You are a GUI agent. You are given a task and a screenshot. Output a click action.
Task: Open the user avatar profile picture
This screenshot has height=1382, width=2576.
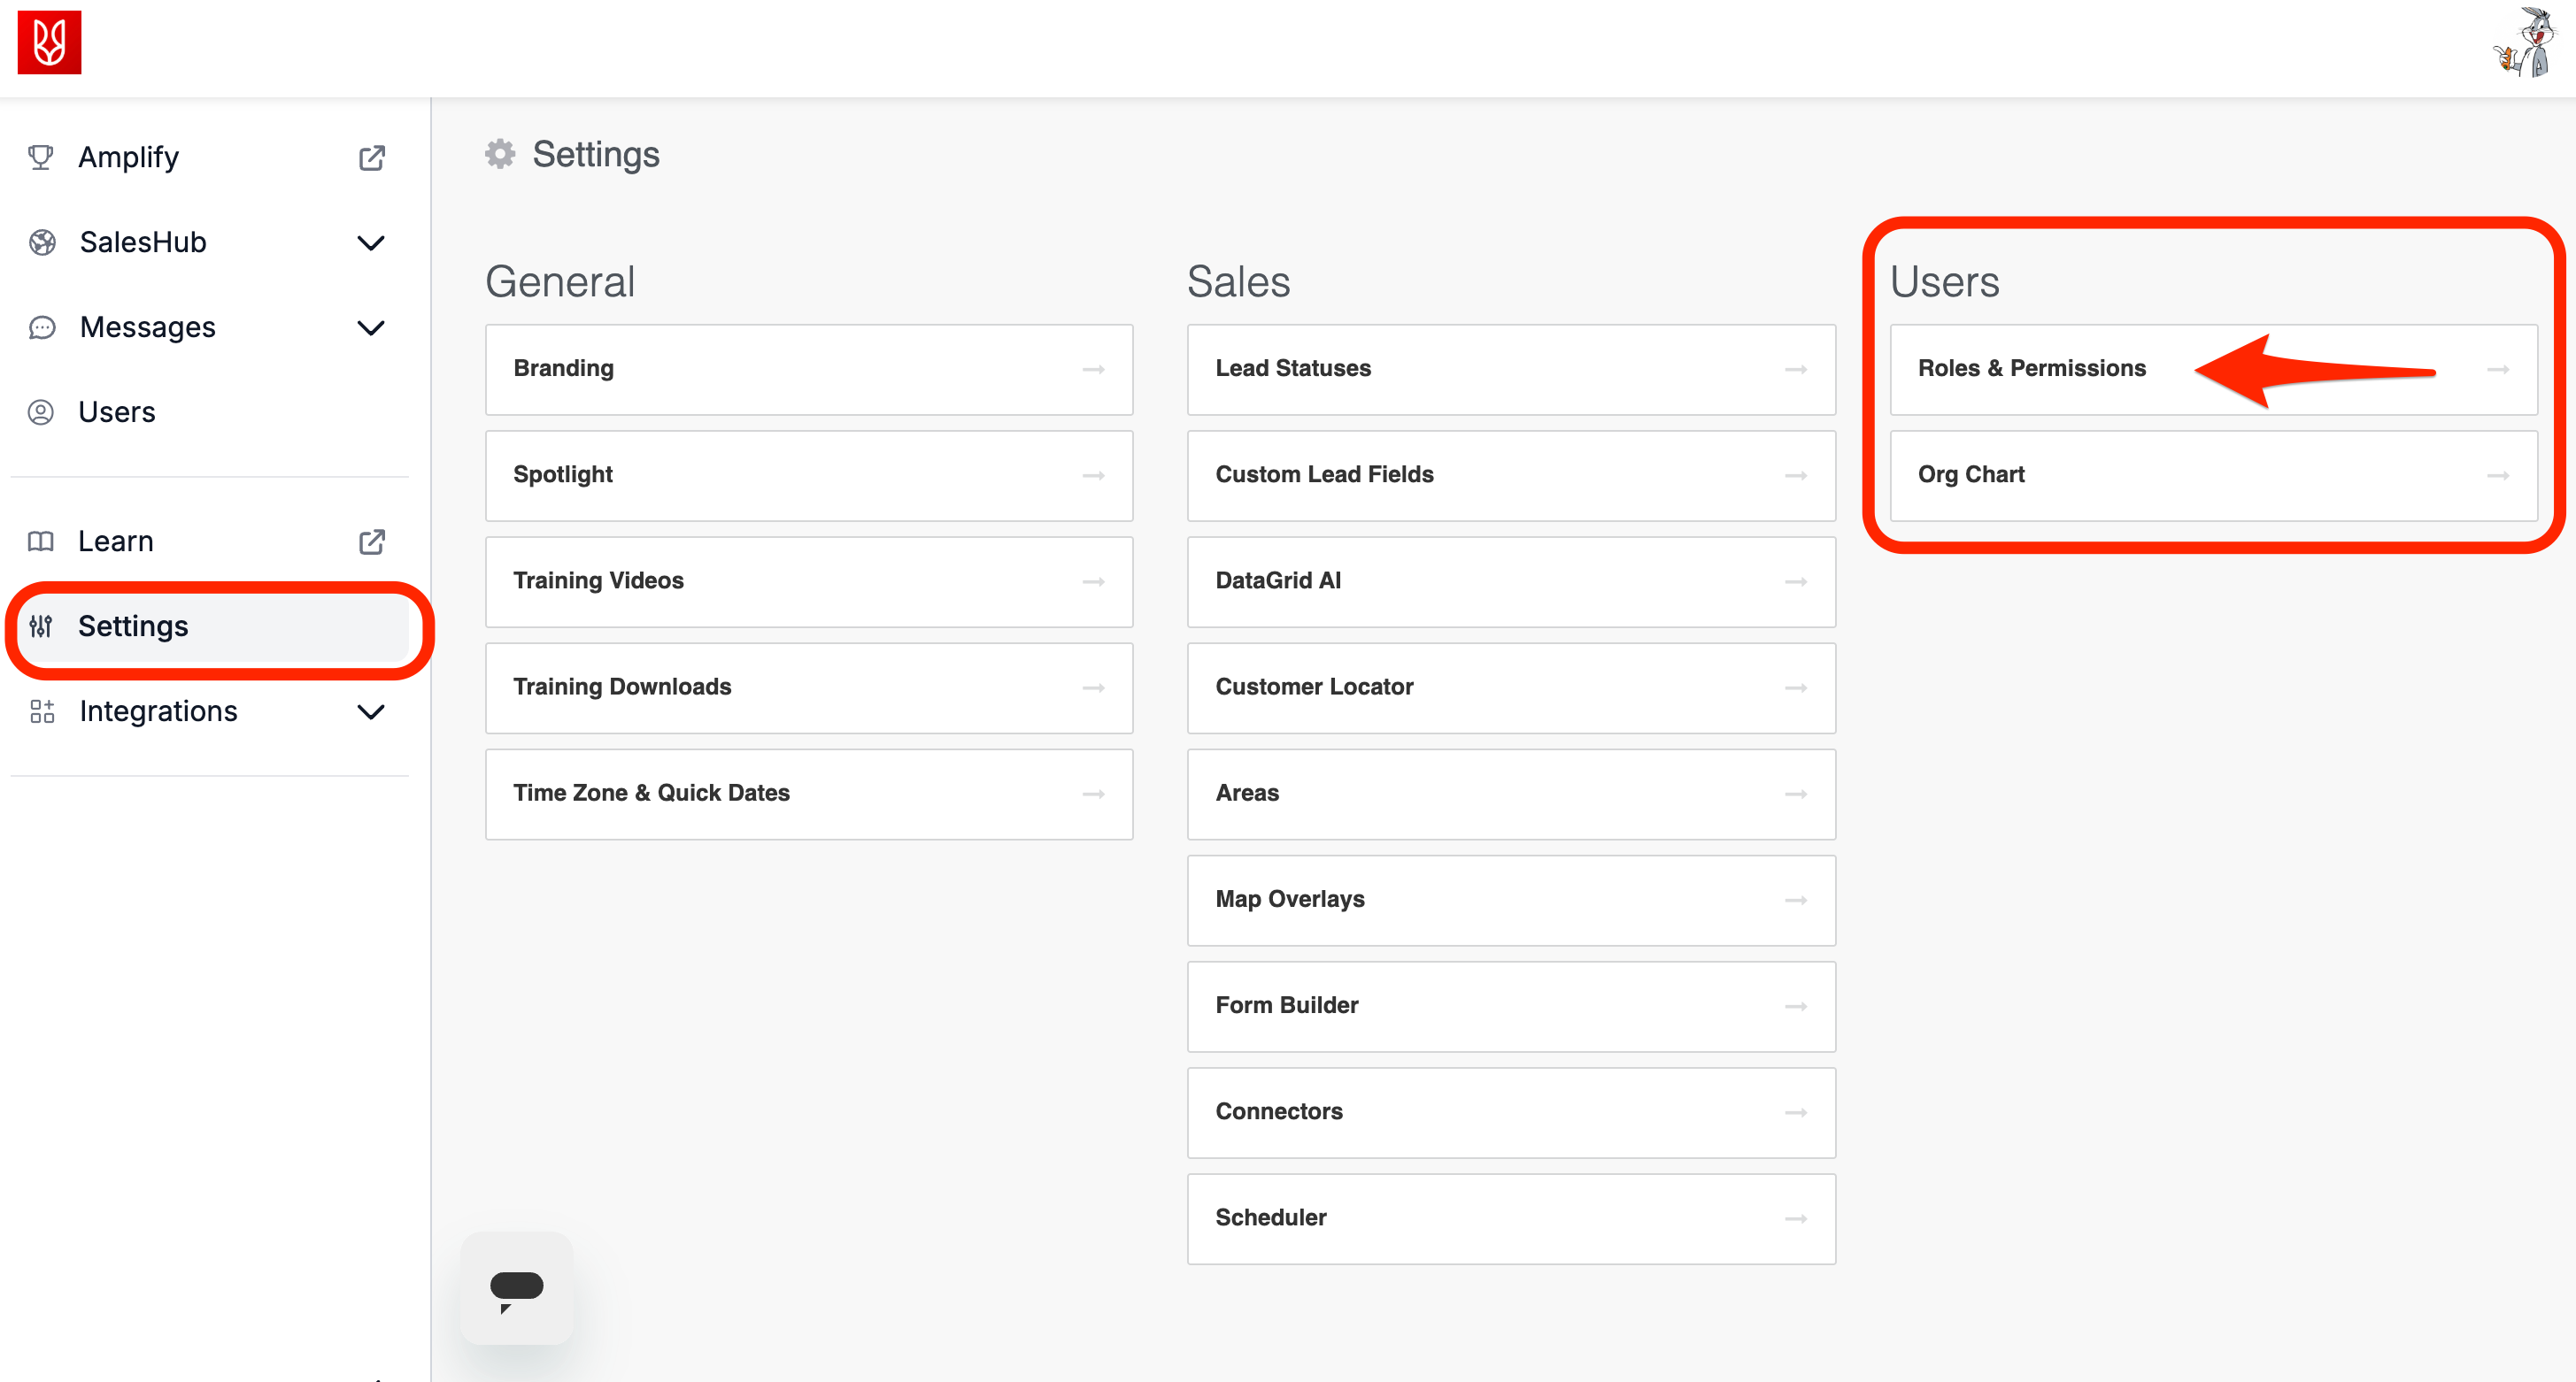(x=2527, y=43)
